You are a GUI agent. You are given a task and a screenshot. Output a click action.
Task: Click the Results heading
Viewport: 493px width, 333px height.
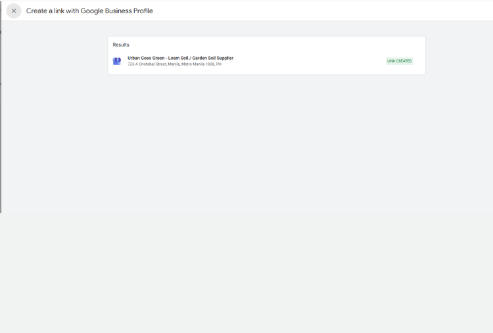[121, 45]
